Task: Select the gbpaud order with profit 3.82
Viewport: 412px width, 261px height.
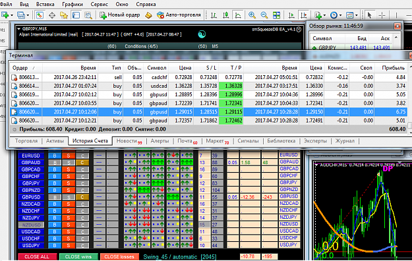Action: tap(208, 103)
